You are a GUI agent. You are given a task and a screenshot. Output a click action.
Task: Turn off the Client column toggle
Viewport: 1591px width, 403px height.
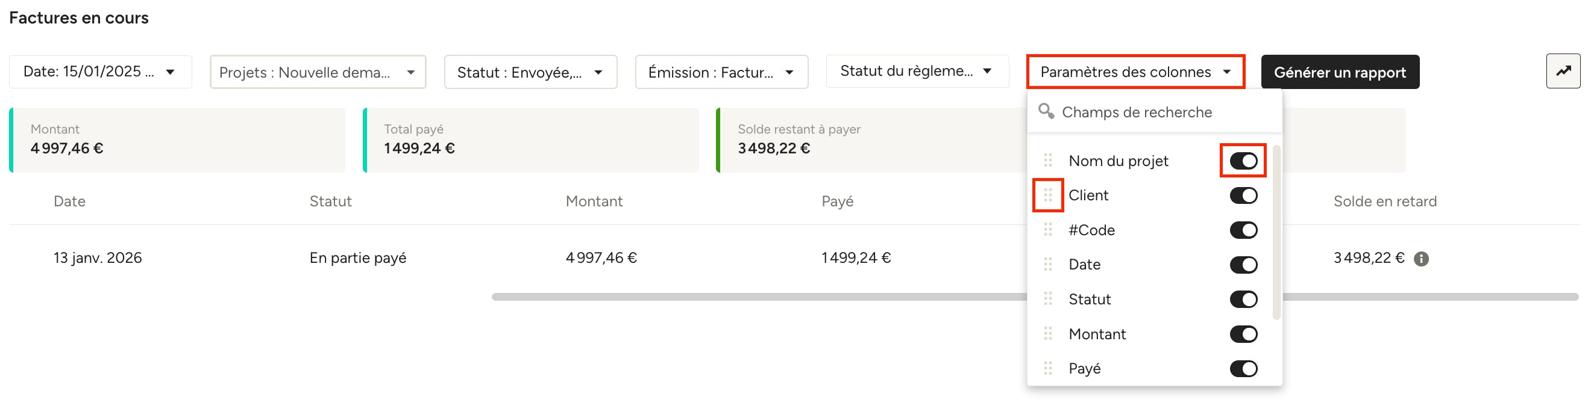pyautogui.click(x=1243, y=195)
